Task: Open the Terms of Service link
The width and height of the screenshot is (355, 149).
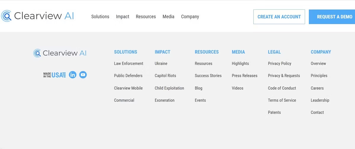Action: (x=282, y=100)
